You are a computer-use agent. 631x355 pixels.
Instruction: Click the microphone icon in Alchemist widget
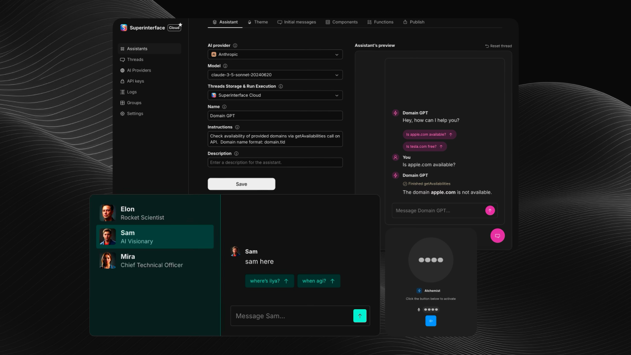pyautogui.click(x=419, y=309)
